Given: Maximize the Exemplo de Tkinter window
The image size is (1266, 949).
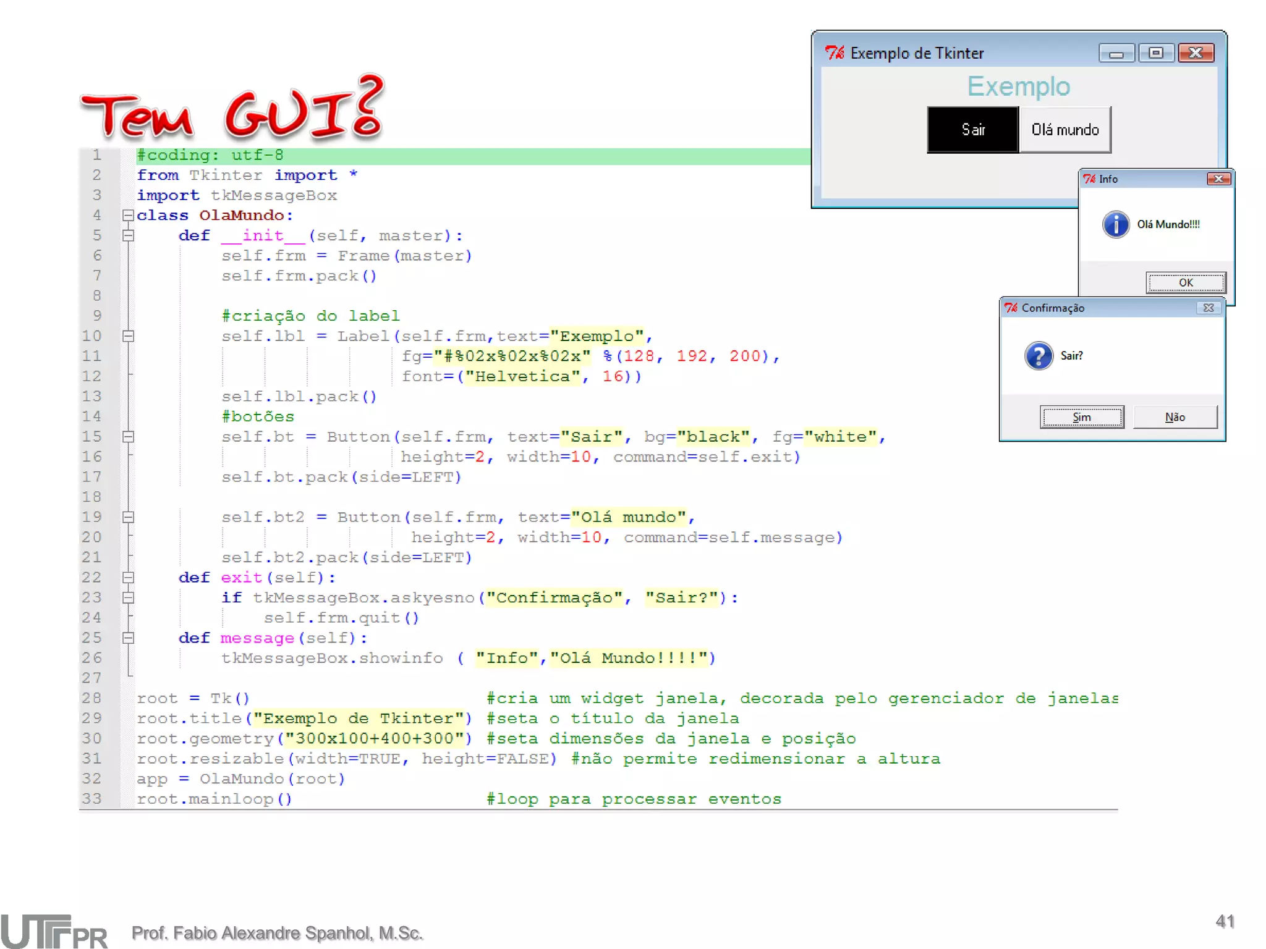Looking at the screenshot, I should click(1155, 54).
